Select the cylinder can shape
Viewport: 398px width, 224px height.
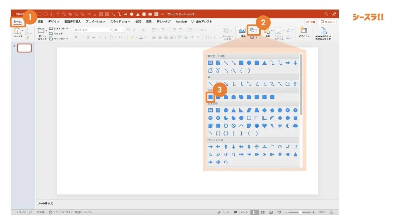tap(295, 118)
